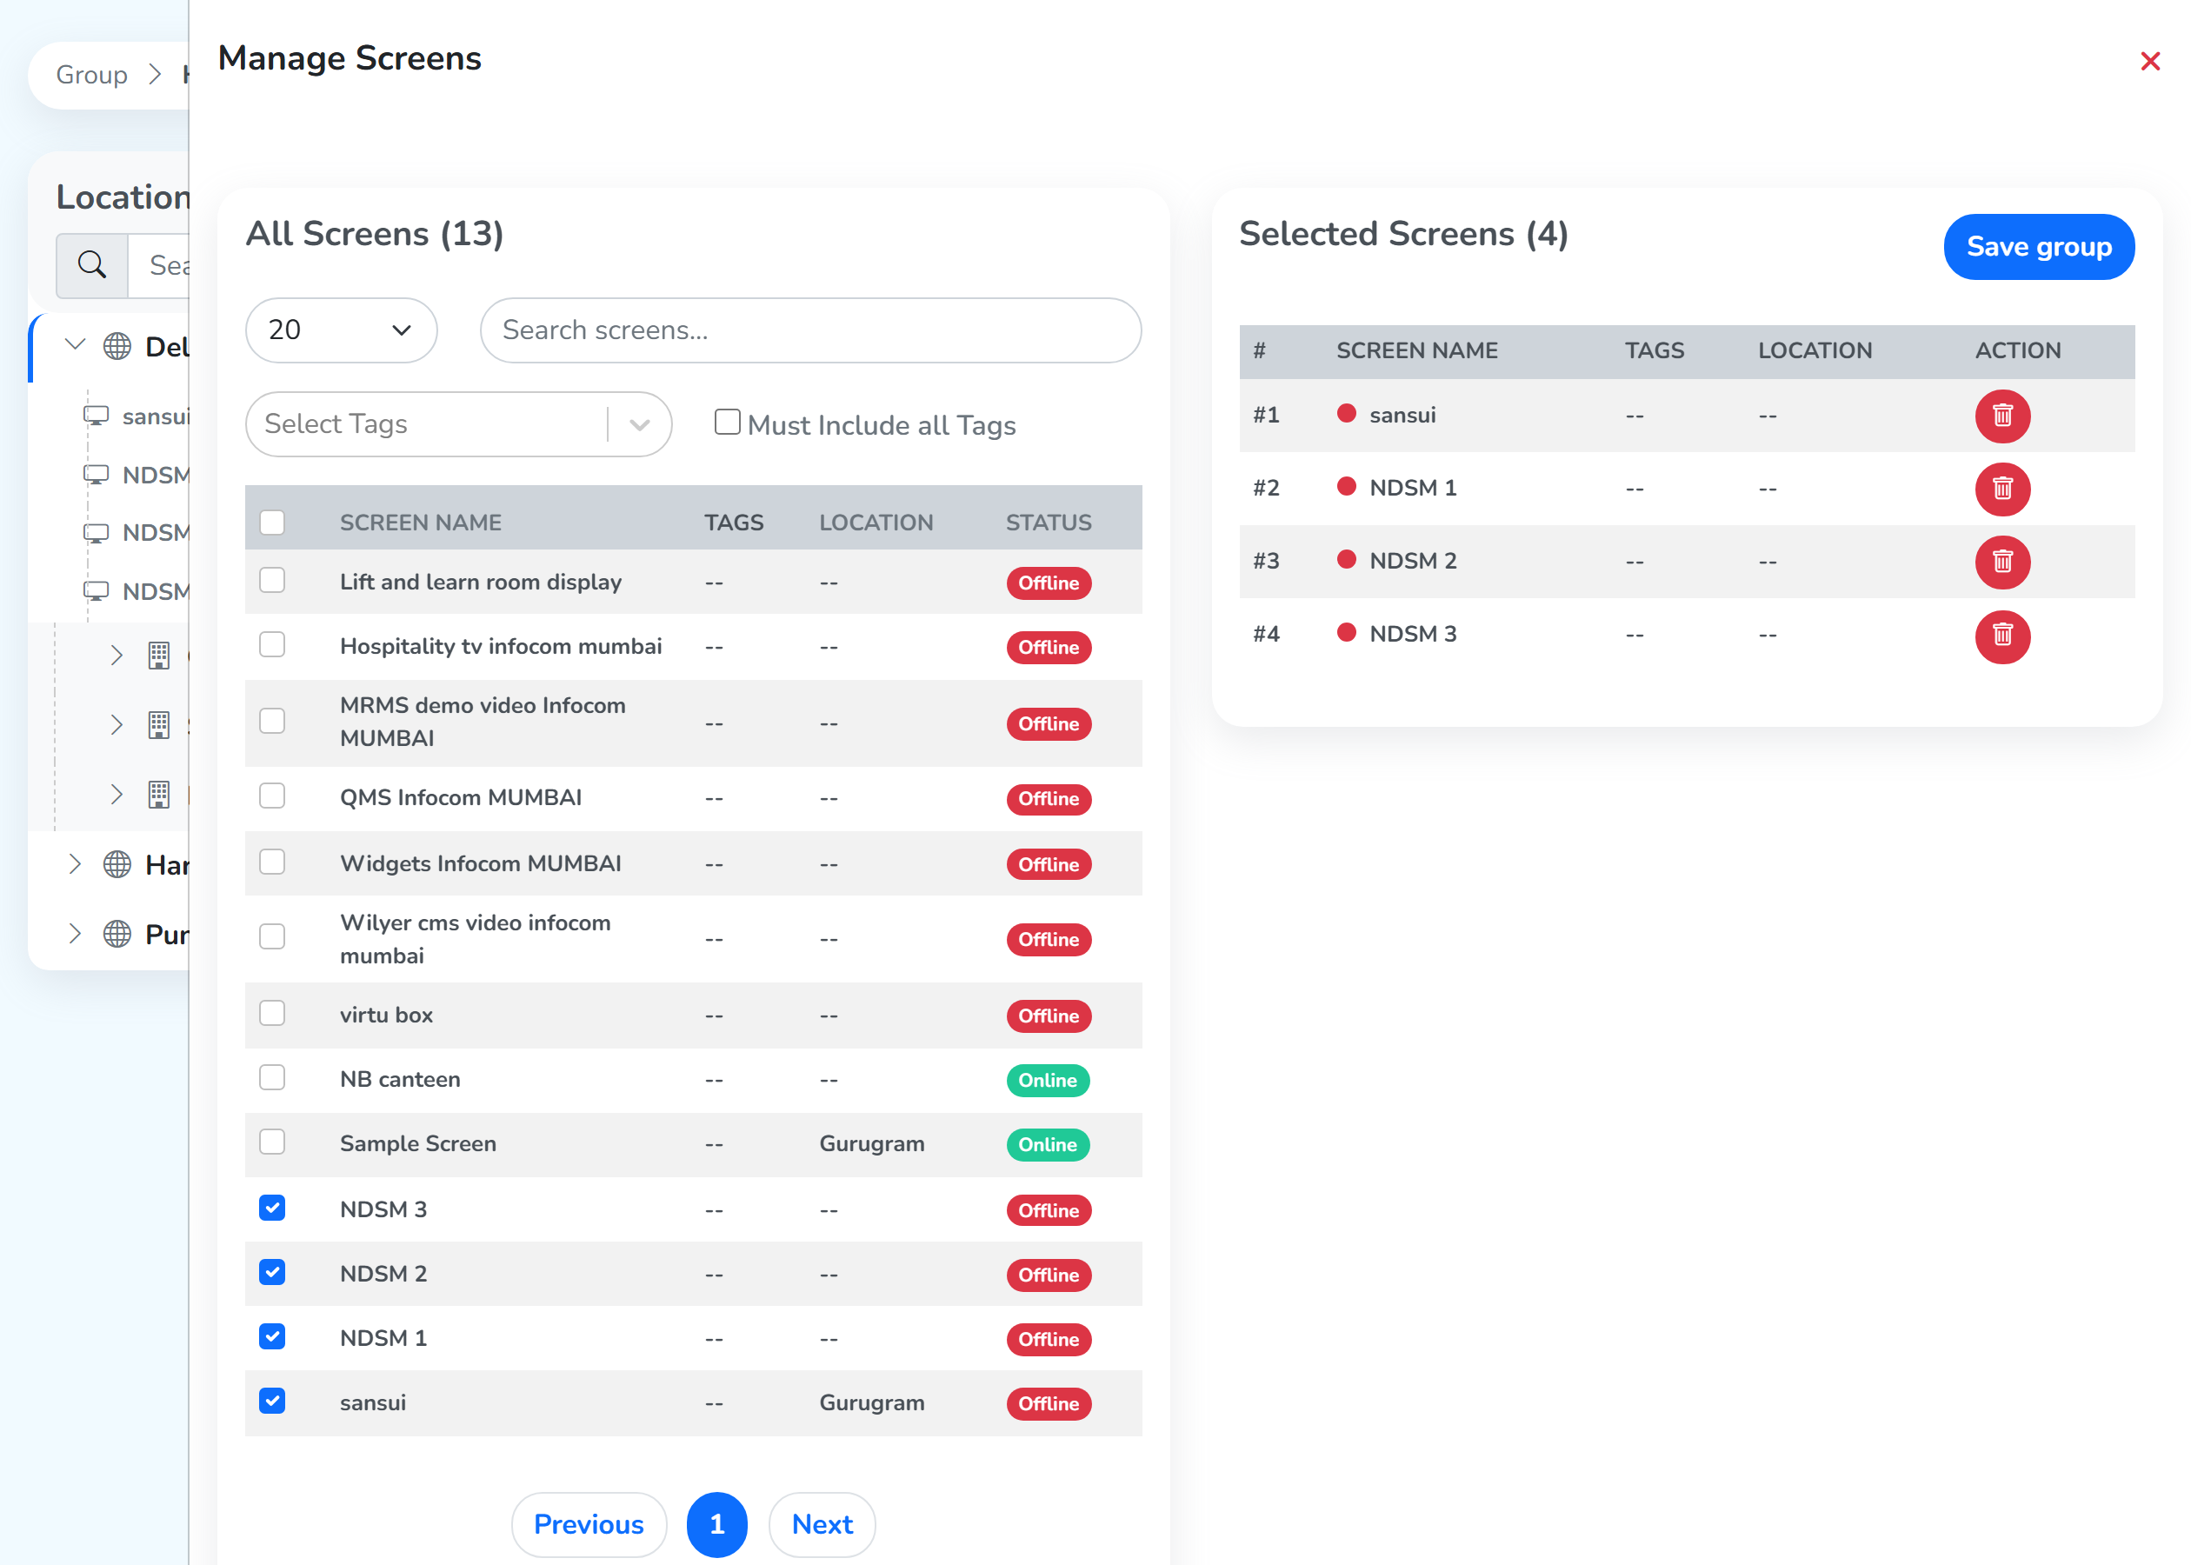
Task: Check Hospitality tv infocom mumbai
Action: (x=273, y=645)
